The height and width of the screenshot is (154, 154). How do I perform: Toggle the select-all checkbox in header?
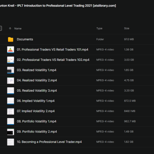1,28
